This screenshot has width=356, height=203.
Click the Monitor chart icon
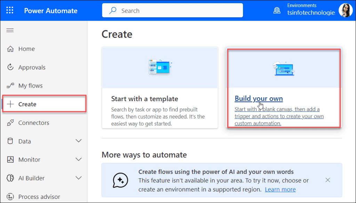10,160
